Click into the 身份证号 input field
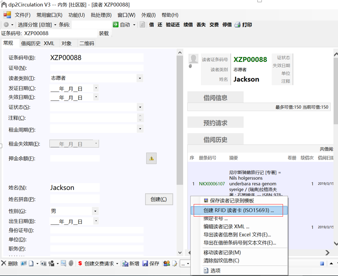Screen dimensions: 338x276 (x=97, y=230)
